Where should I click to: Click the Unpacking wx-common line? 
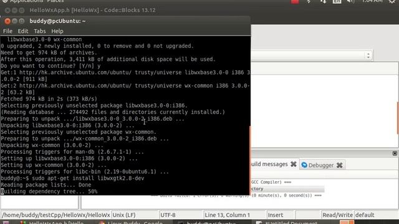(52, 145)
